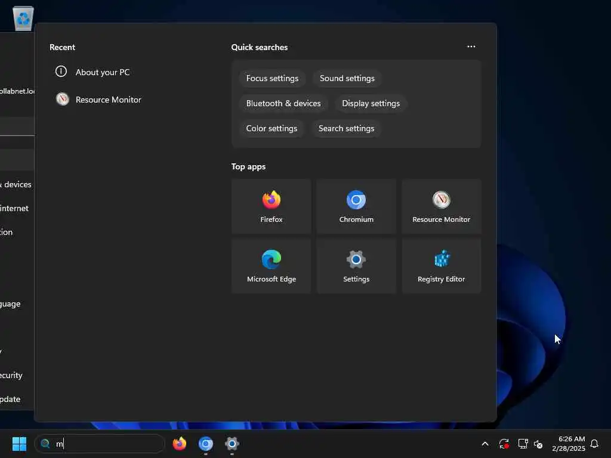Open Resource Monitor tile in Top apps

(441, 206)
